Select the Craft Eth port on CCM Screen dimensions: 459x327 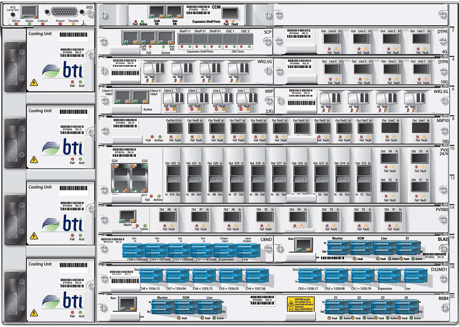157,13
